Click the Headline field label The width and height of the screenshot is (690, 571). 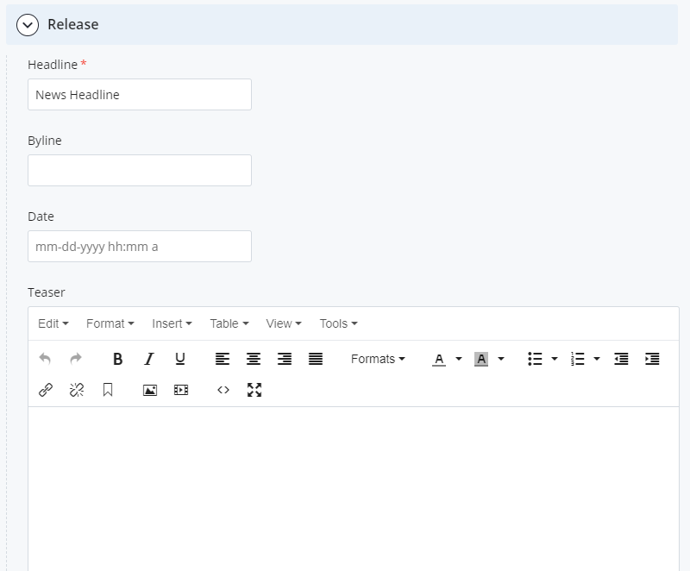[53, 65]
